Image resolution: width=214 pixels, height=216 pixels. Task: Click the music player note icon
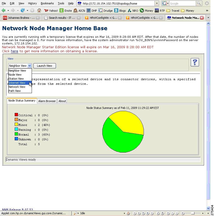click(128, 213)
